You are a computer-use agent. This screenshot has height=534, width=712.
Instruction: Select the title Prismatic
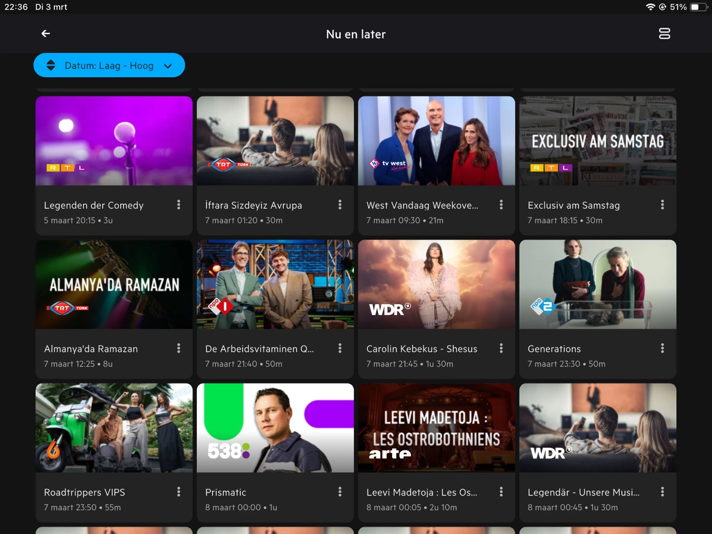226,492
